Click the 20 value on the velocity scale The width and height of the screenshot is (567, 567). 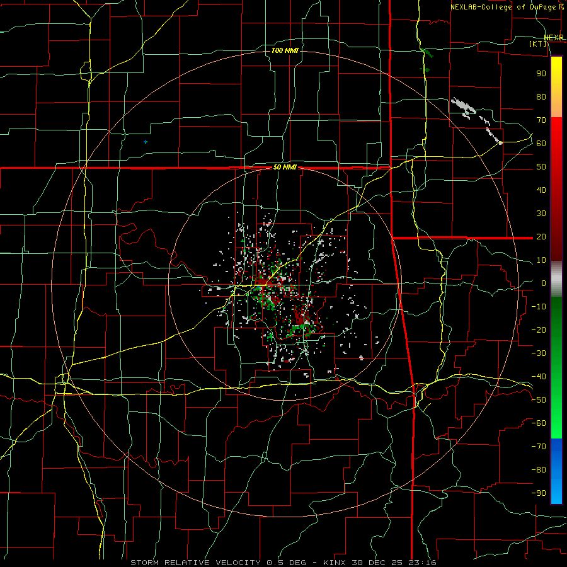click(541, 236)
